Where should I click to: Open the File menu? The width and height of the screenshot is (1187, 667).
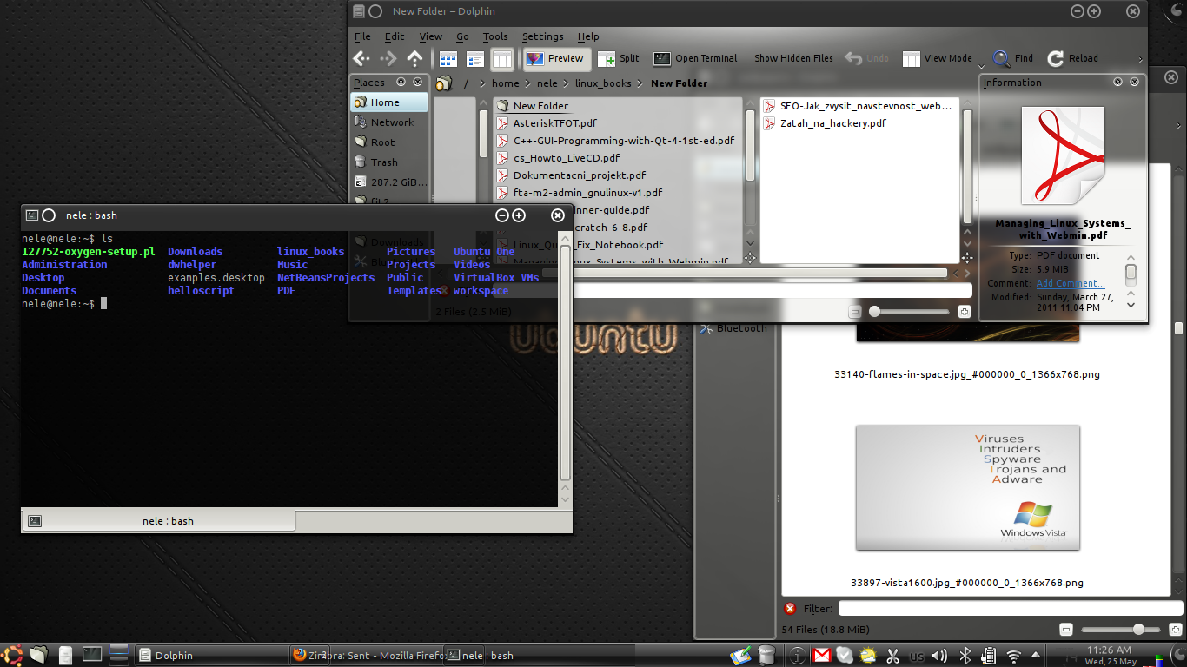click(362, 36)
